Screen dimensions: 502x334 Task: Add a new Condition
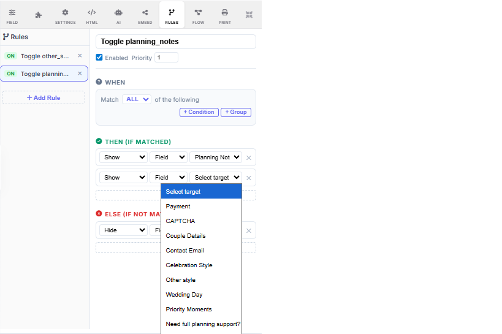(199, 112)
